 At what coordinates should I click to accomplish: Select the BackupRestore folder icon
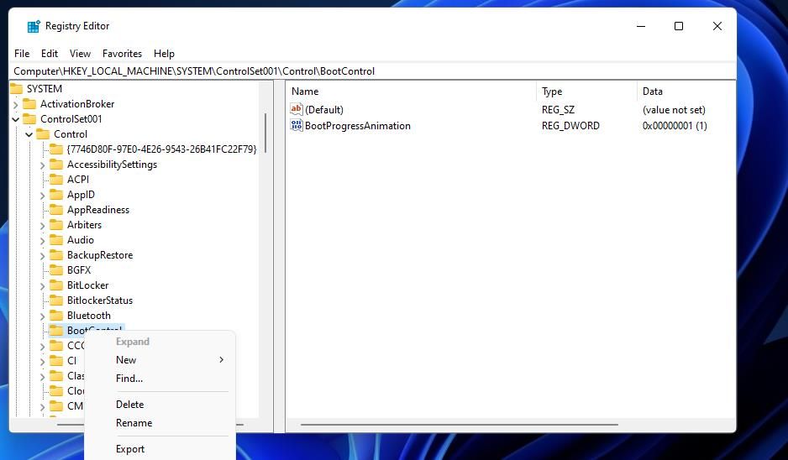56,254
